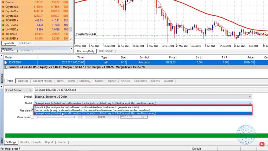
Task: Click the order open price 32829.33
Action: 170,62
